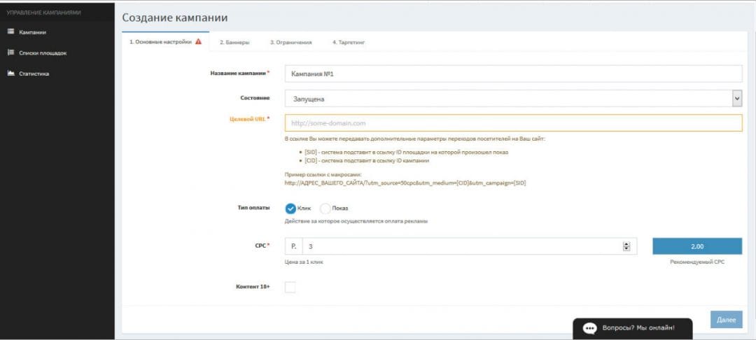Click the Цена за 1 клик hint text
Image resolution: width=756 pixels, height=340 pixels.
click(304, 262)
